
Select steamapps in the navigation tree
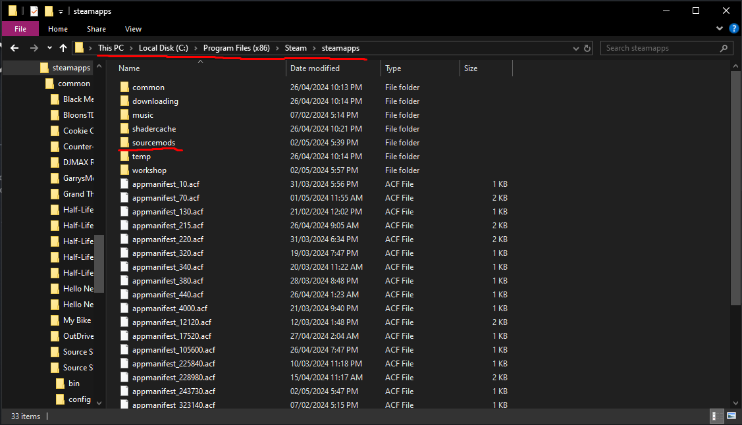point(72,68)
